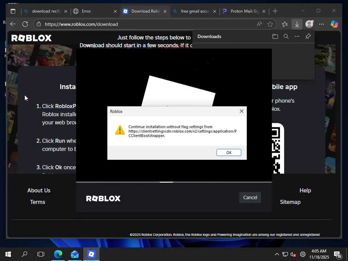Toggle the Downloads toolbar button

pos(297,24)
